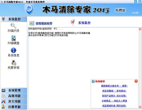Click the grid icon beside 查看最新推荐
Viewport: 142px width, 110px height.
32,23
